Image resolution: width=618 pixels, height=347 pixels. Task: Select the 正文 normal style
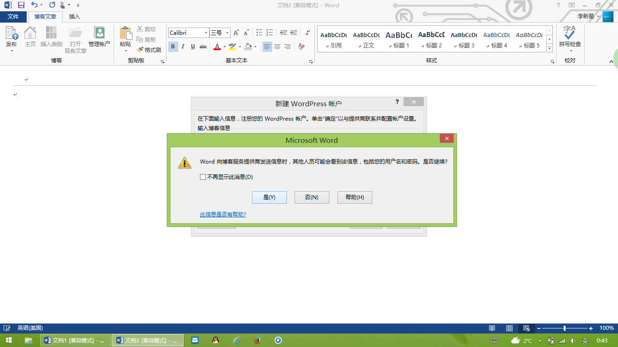point(366,39)
